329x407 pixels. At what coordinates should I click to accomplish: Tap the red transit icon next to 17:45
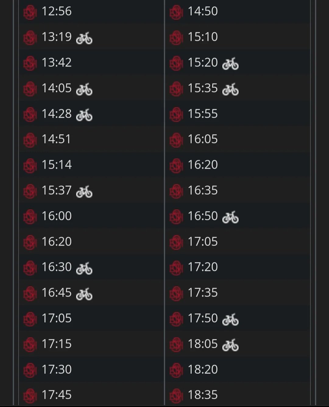pyautogui.click(x=30, y=396)
